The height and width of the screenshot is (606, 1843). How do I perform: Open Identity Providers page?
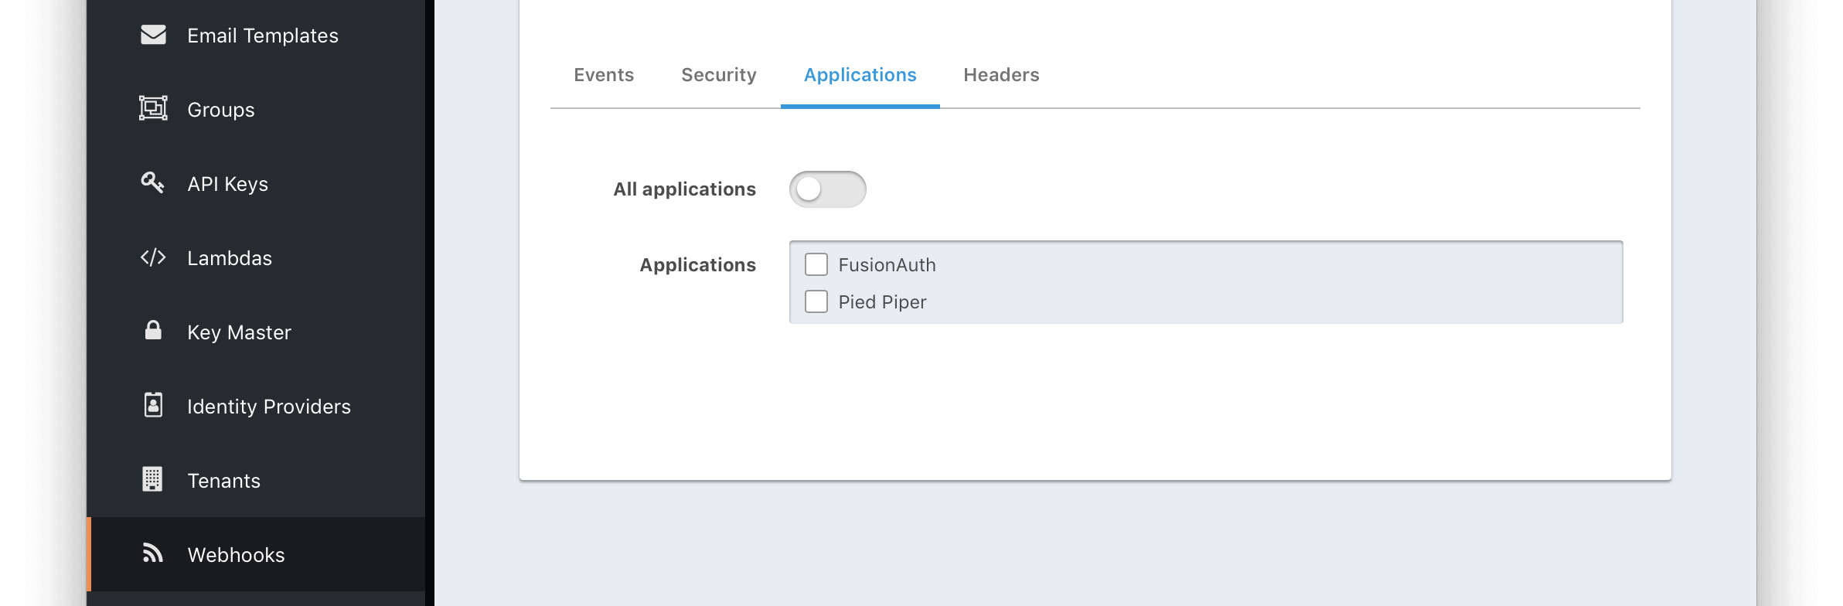pos(256,407)
